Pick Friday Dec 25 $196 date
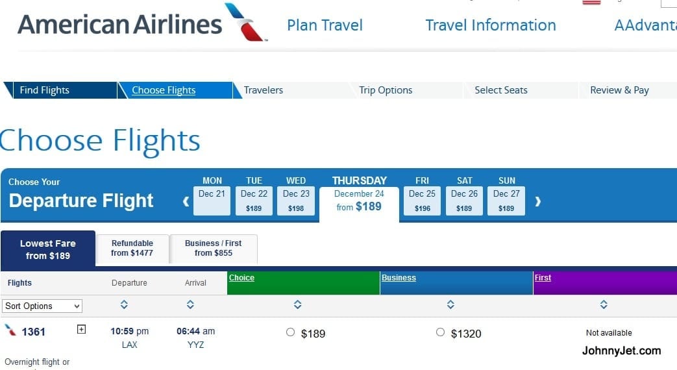677x370 pixels. pyautogui.click(x=422, y=201)
